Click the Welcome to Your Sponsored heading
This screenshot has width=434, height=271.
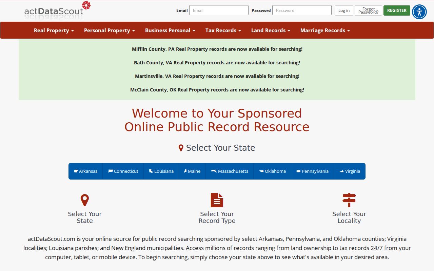click(x=217, y=120)
